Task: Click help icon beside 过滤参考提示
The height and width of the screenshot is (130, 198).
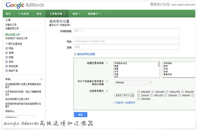Action: tap(107, 91)
